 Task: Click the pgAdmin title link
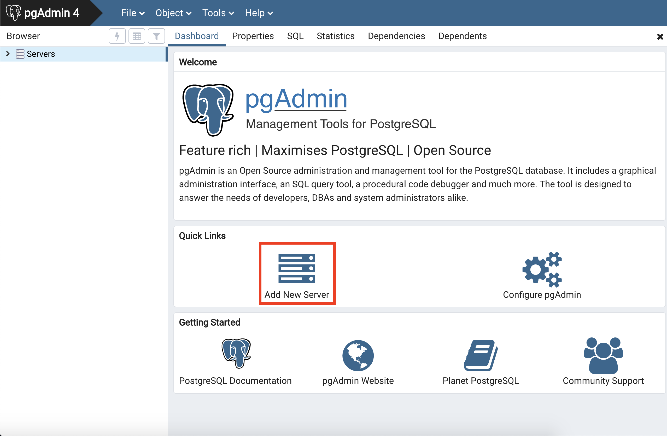296,99
